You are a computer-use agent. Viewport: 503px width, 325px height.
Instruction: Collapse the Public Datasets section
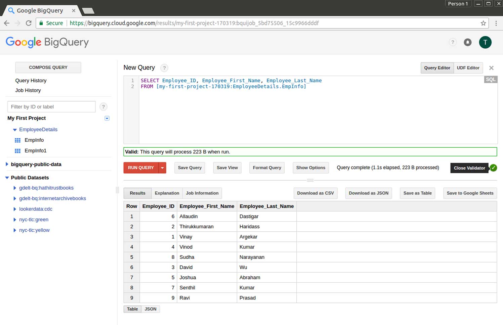click(7, 178)
